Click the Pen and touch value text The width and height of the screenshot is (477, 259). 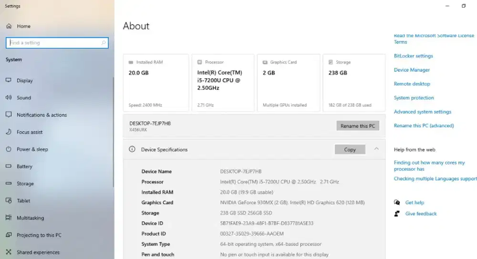(x=274, y=254)
